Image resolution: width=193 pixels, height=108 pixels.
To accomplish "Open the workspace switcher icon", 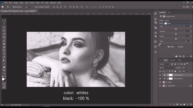I will pyautogui.click(x=188, y=7).
